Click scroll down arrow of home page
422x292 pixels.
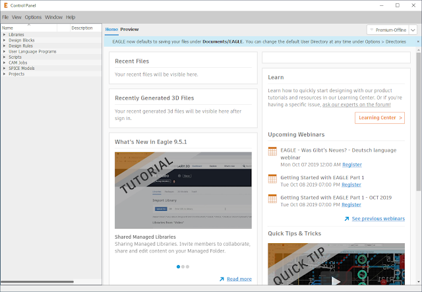tap(419, 281)
